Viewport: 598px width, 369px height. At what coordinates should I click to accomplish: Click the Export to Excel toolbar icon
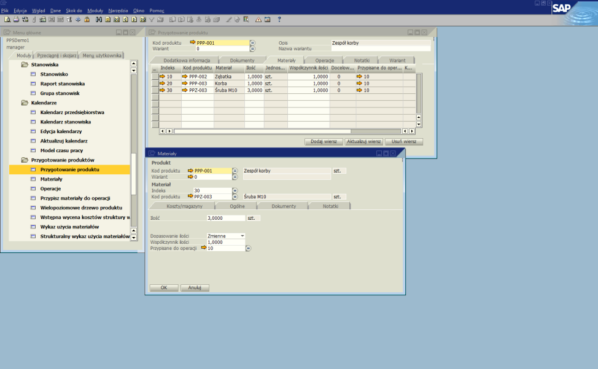tap(52, 20)
